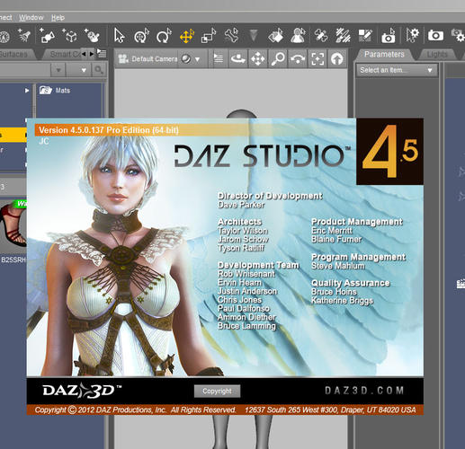Switch to the Surfaces tab

click(x=15, y=54)
